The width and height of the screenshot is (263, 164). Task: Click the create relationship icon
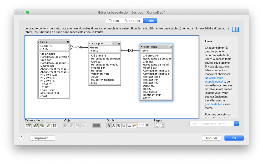click(35, 125)
